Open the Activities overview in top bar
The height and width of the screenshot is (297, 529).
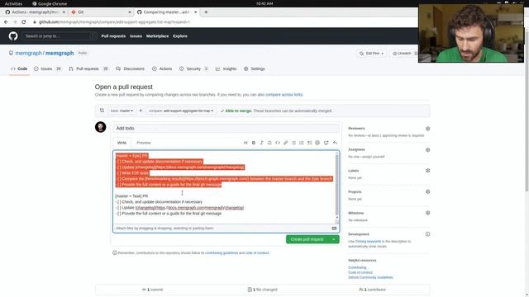pos(13,3)
